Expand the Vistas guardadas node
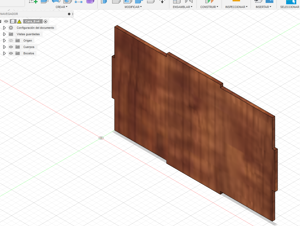The height and width of the screenshot is (226, 300). click(x=4, y=34)
